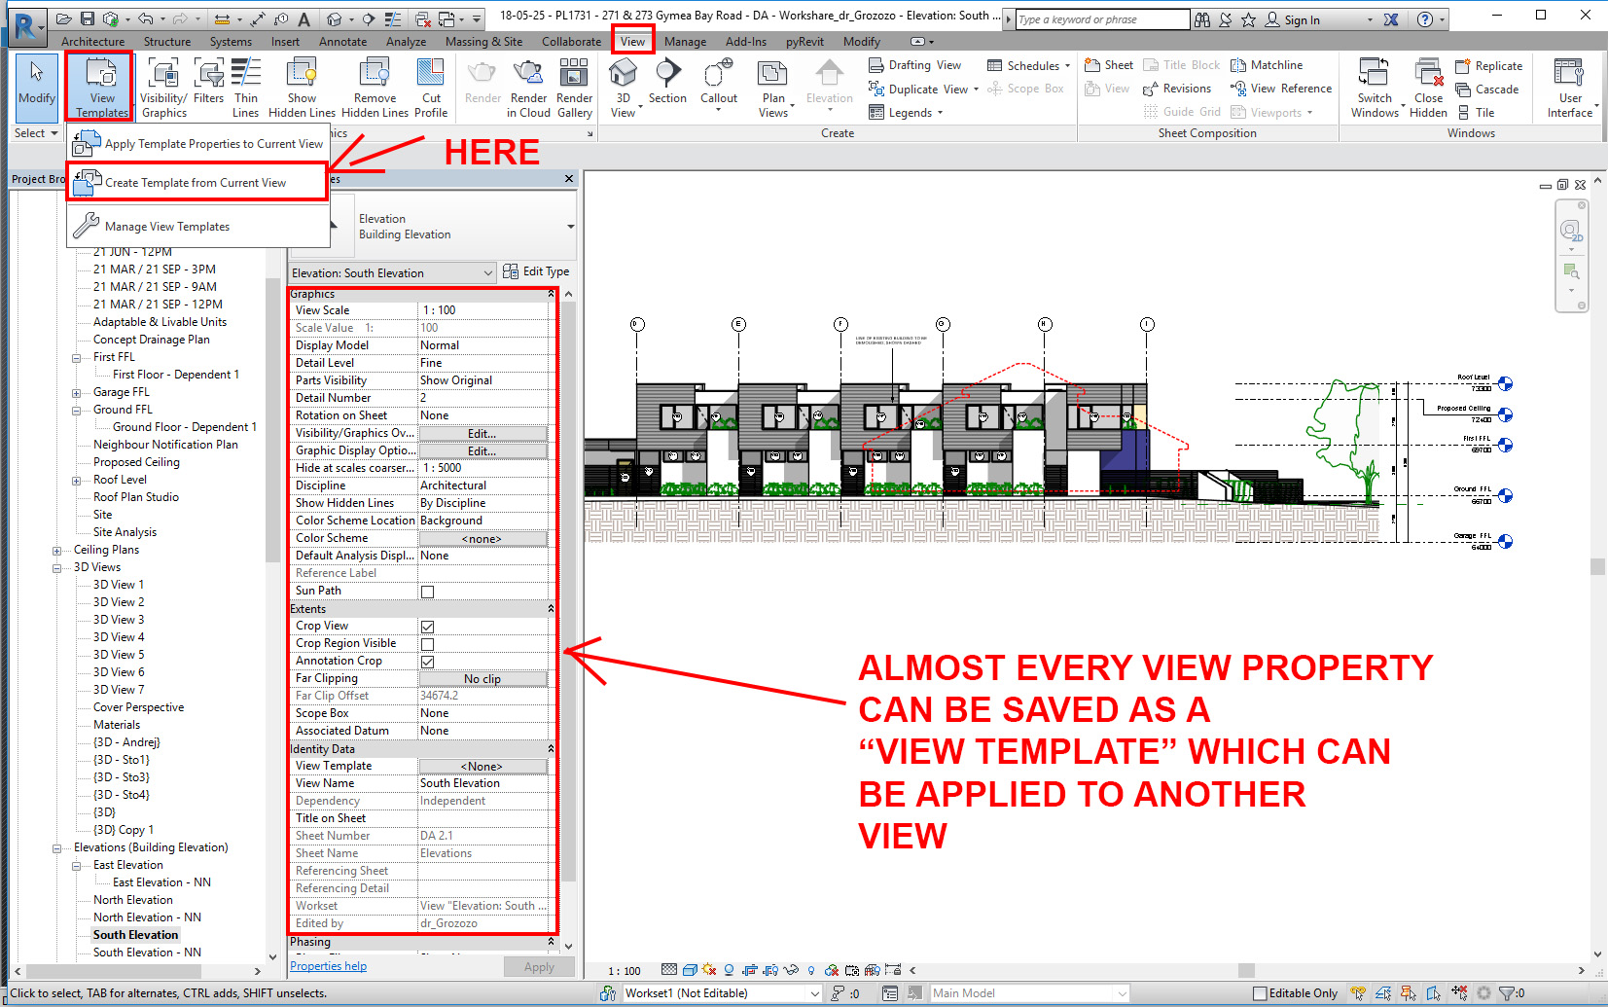The height and width of the screenshot is (1007, 1608).
Task: Uncheck the Annotation Crop checkbox
Action: point(426,661)
